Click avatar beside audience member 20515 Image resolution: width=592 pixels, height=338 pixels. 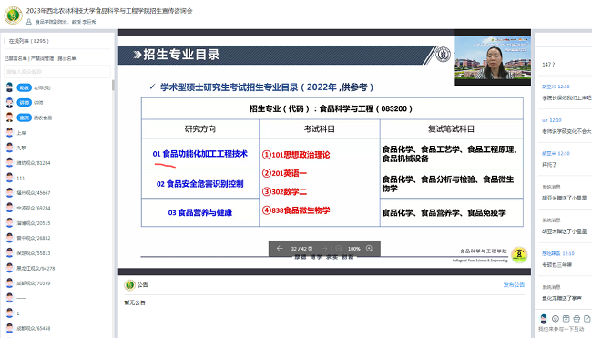coord(9,223)
